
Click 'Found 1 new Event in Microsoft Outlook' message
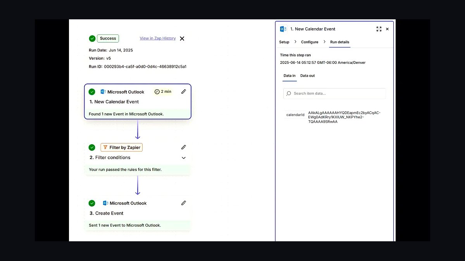pos(126,114)
